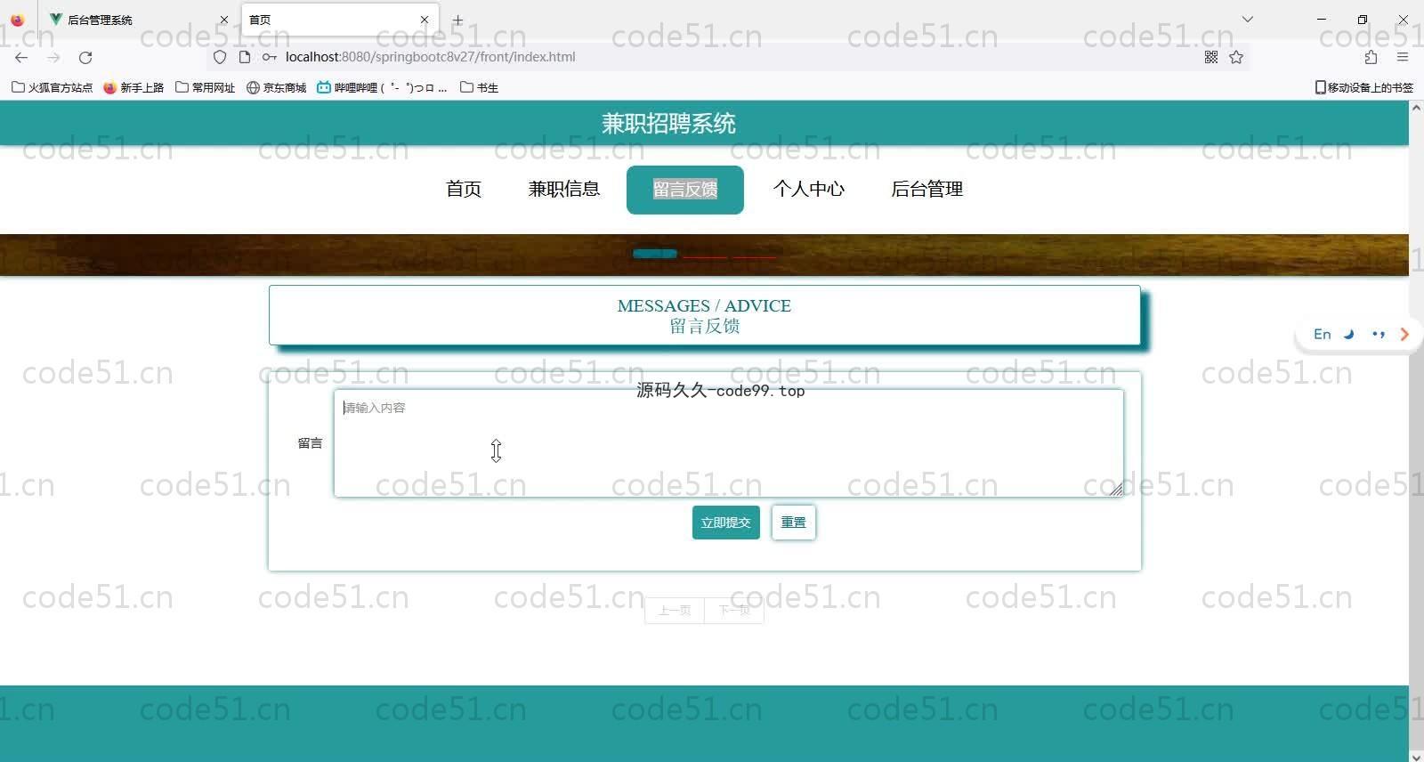Toggle En language mode in floating bar
Viewport: 1424px width, 762px height.
pyautogui.click(x=1322, y=335)
